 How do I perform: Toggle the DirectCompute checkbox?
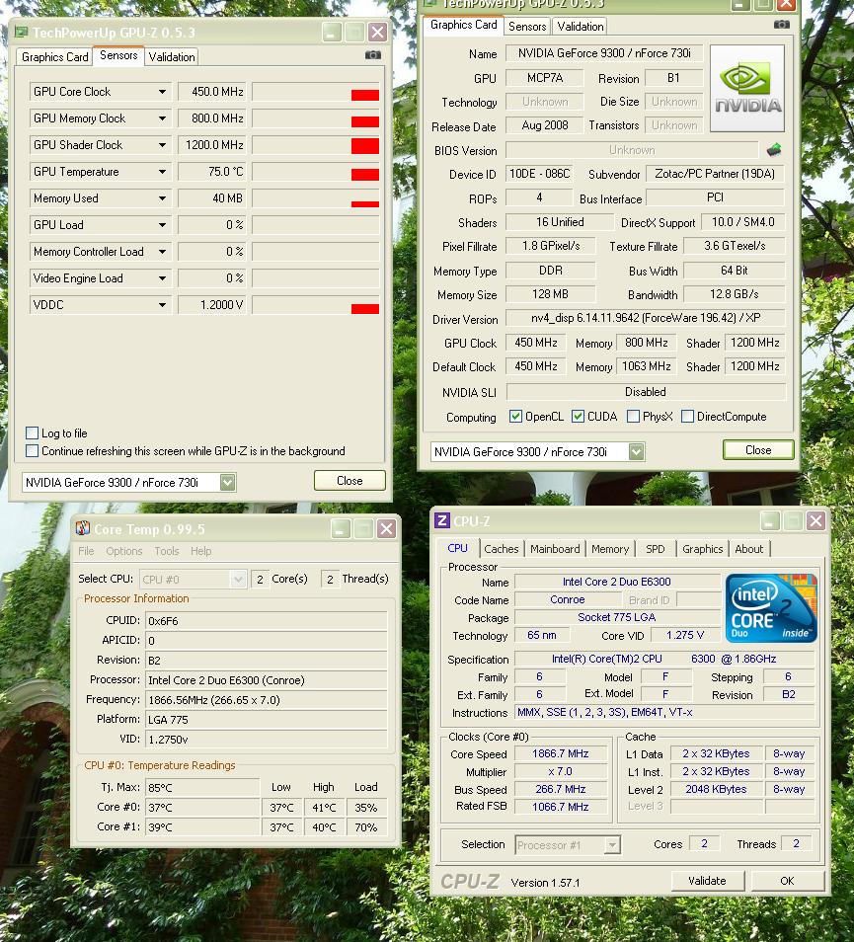point(688,417)
